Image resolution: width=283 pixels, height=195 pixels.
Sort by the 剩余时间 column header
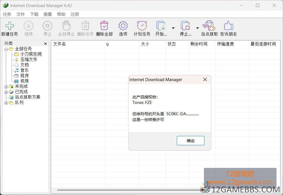[202, 44]
